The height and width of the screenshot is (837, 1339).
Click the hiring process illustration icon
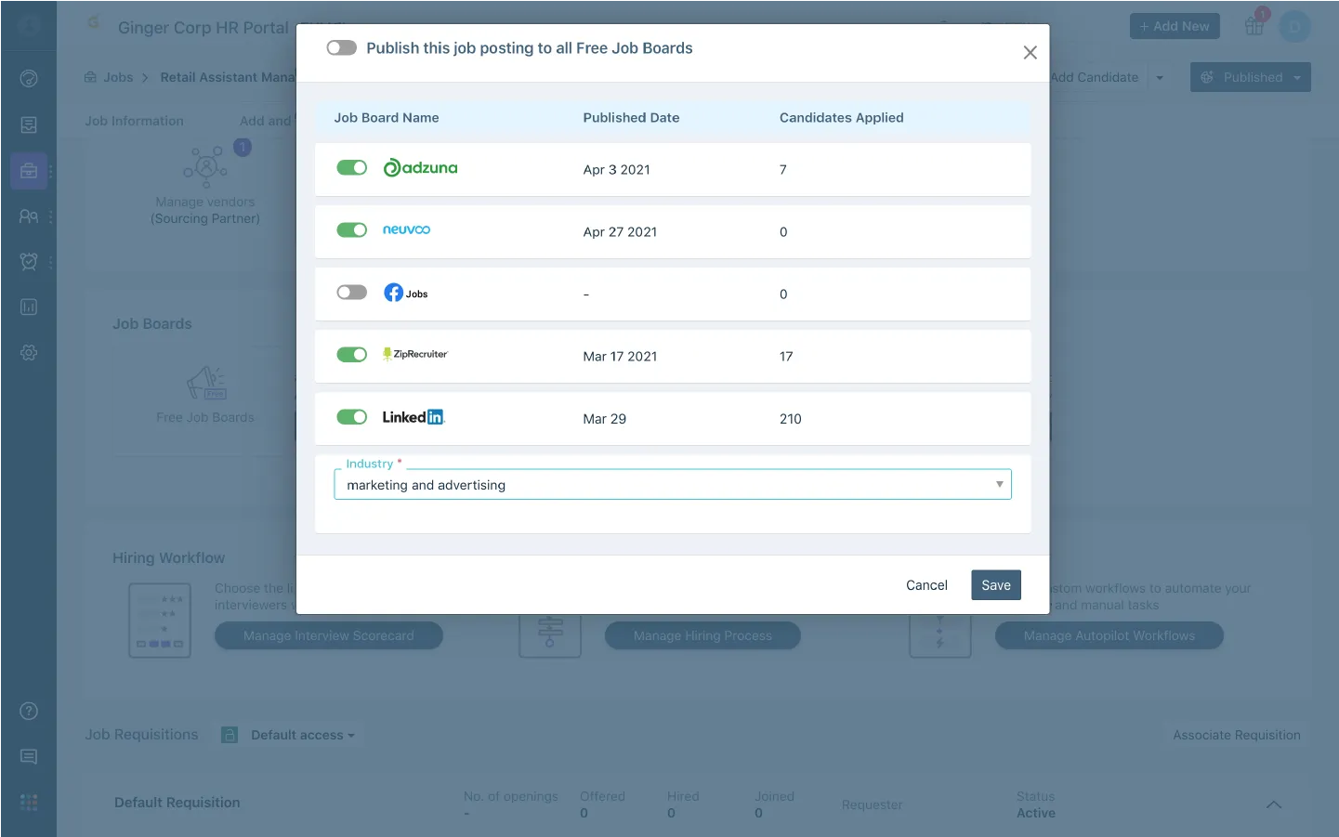coord(550,635)
